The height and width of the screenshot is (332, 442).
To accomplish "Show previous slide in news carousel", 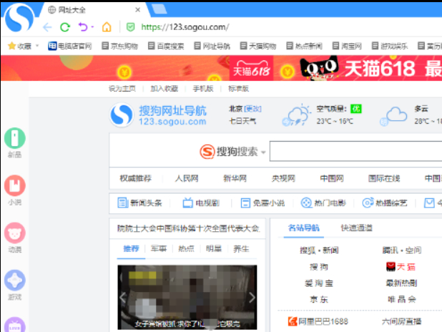I will pos(122,298).
